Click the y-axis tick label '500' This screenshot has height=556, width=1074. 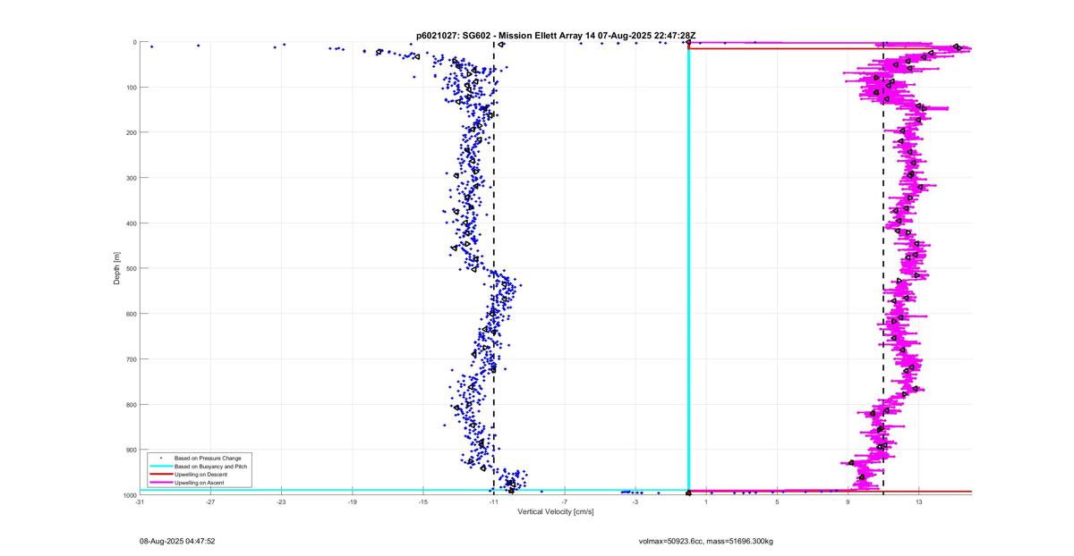pyautogui.click(x=131, y=268)
